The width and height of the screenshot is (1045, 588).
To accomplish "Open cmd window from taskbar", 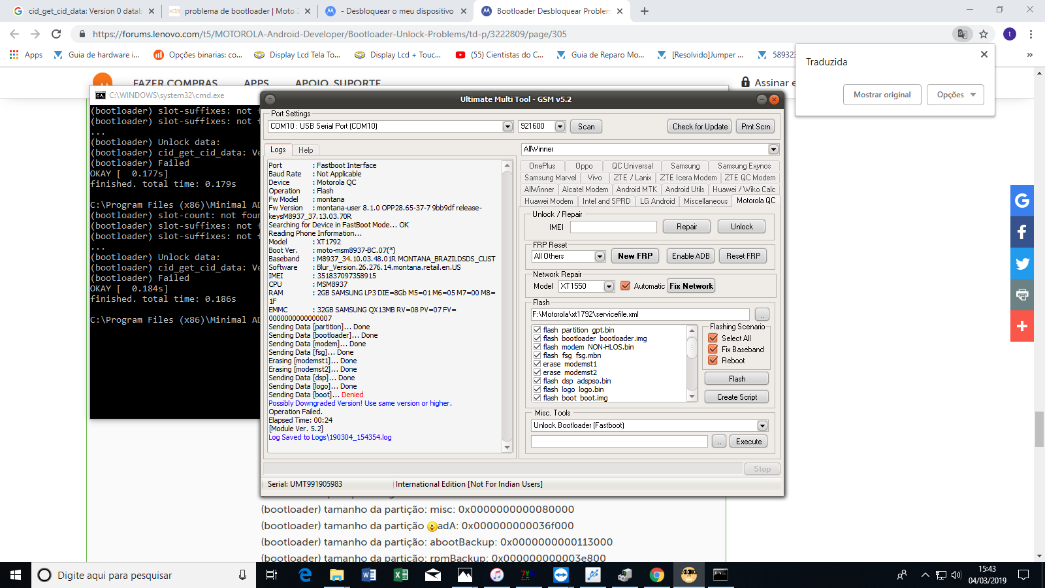I will [x=720, y=575].
